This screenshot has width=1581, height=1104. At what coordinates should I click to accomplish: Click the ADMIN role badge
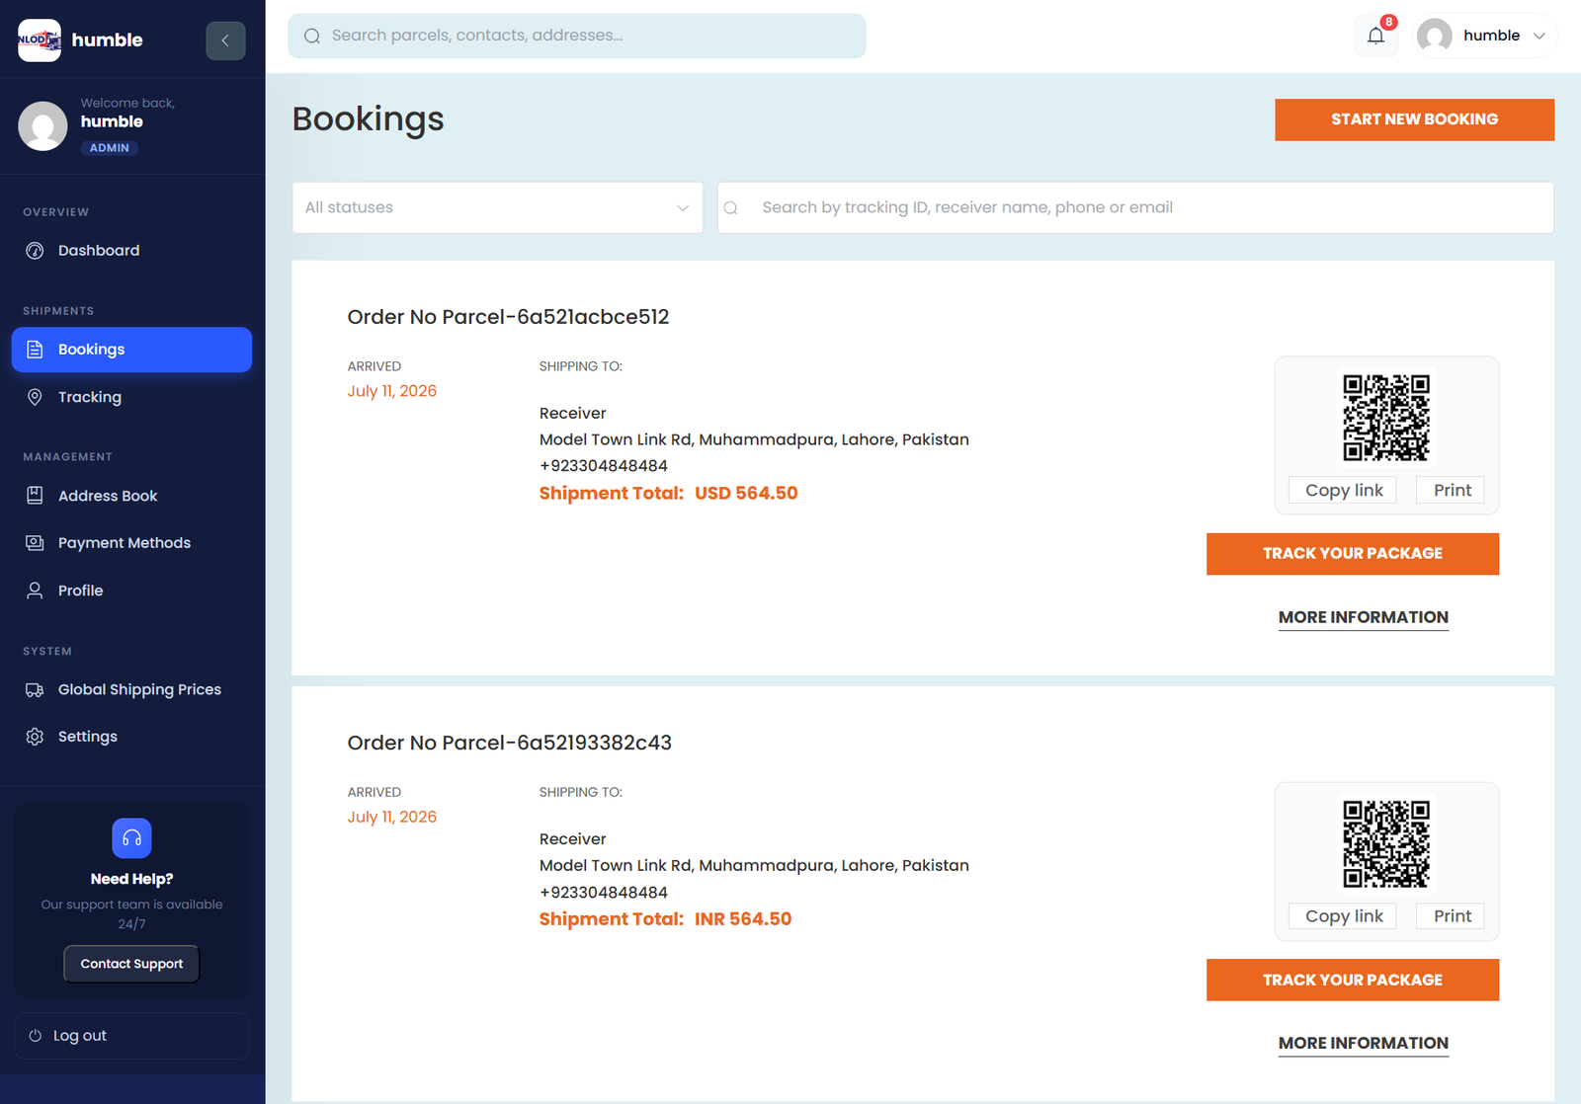click(x=109, y=148)
